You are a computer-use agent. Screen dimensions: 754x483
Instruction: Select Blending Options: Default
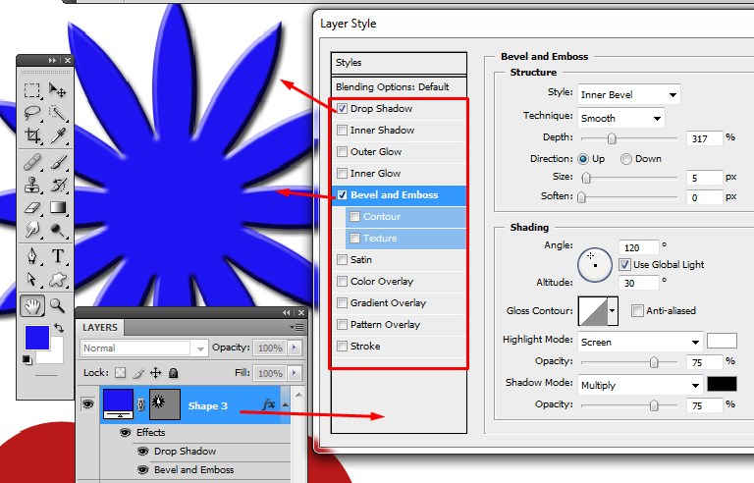point(399,87)
